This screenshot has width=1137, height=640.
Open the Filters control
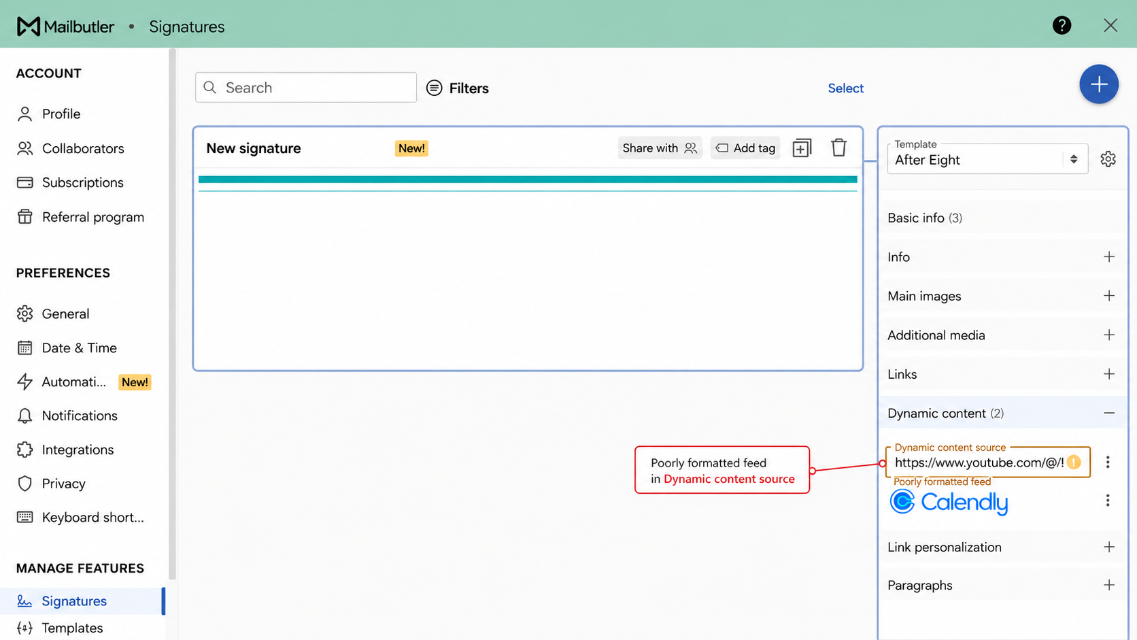(458, 88)
